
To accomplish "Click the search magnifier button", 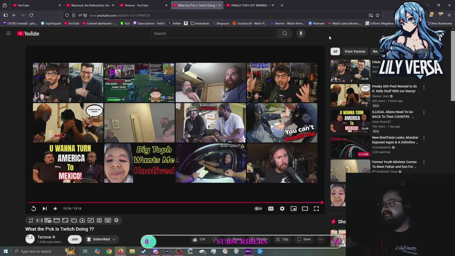I will click(x=285, y=33).
